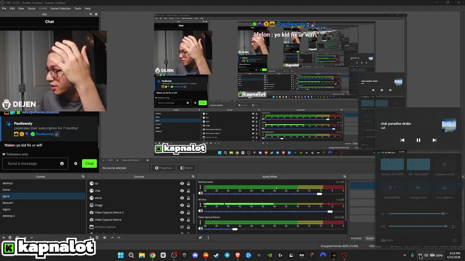Screen dimensions: 465x261
Task: Select the desktop 2 scene
Action: [x=43, y=216]
